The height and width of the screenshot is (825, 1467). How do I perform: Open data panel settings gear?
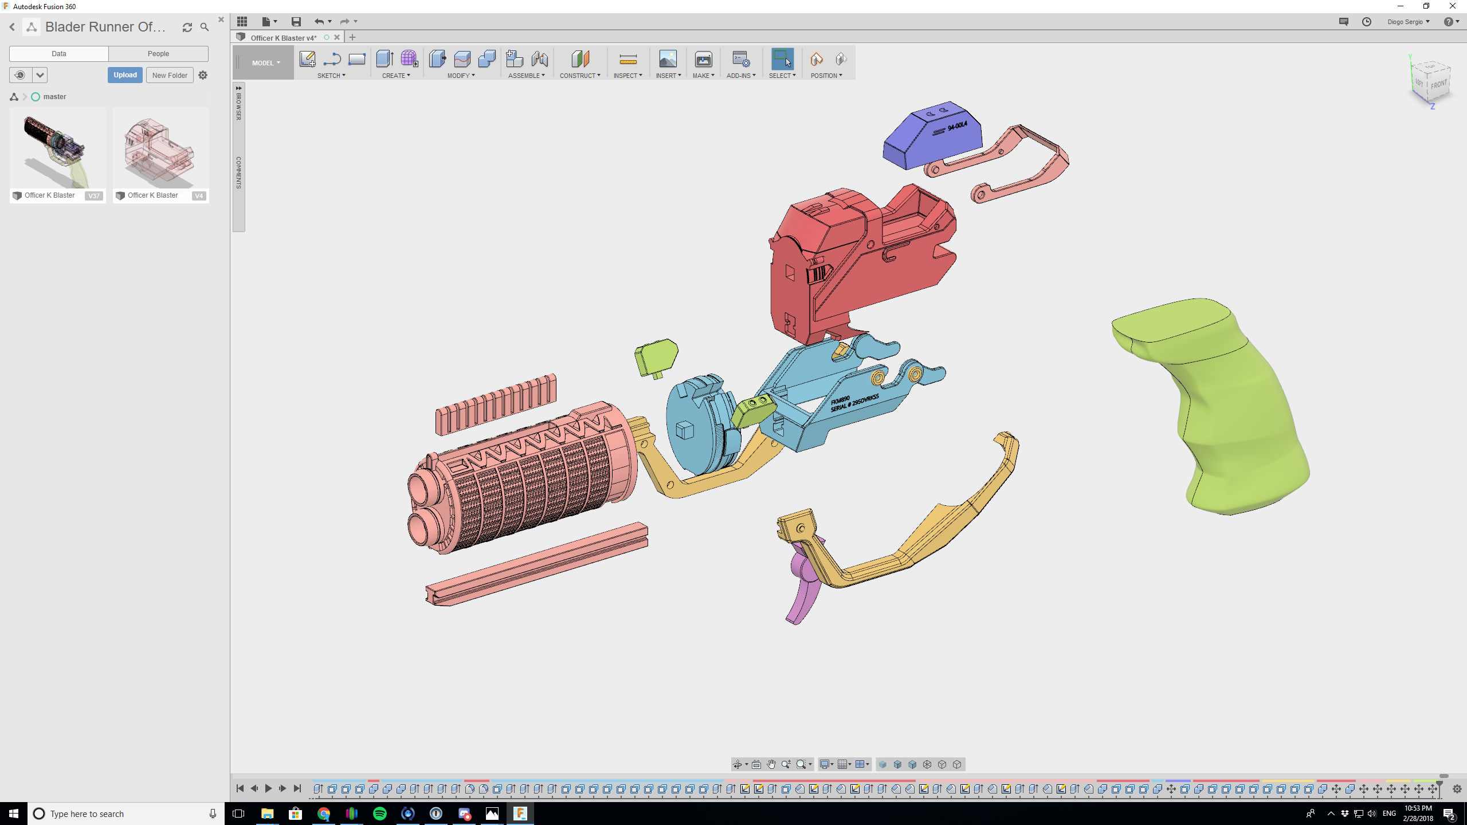tap(203, 75)
